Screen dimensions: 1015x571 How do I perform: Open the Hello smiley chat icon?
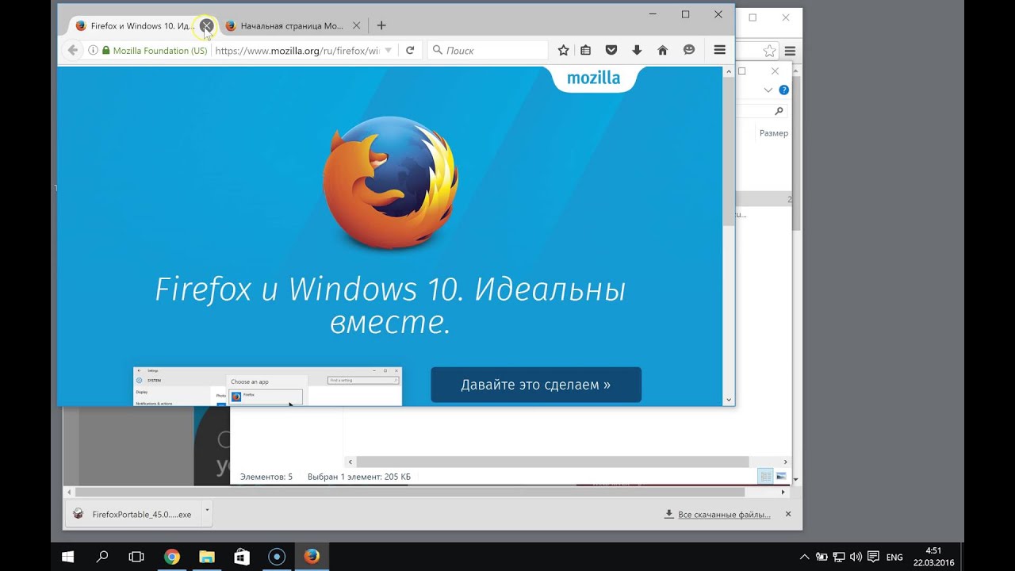[x=689, y=50]
